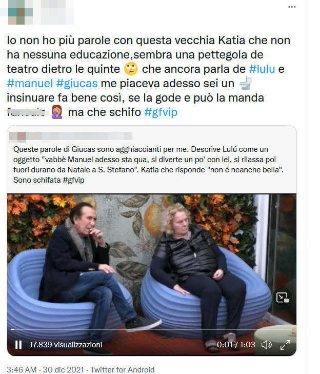Screen dimensions: 320x374
Task: Click the date 30 dic 2021
Action: 63,369
